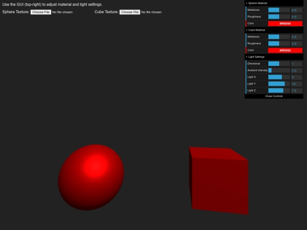Click 'No file chosen' beside Sphere Texture
This screenshot has height=230, width=307.
pyautogui.click(x=63, y=12)
